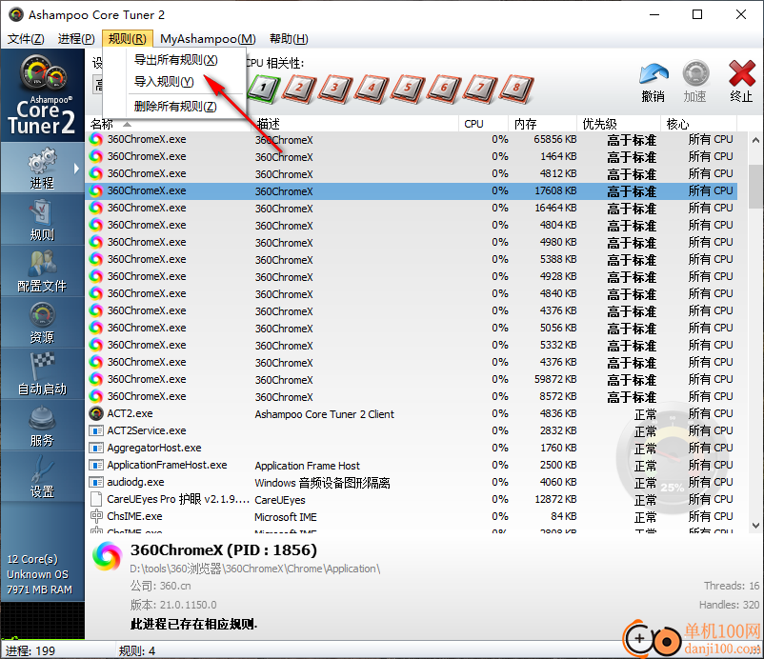Click the 12 Core(s) system info text
Screen dimensions: 764x659
point(32,559)
